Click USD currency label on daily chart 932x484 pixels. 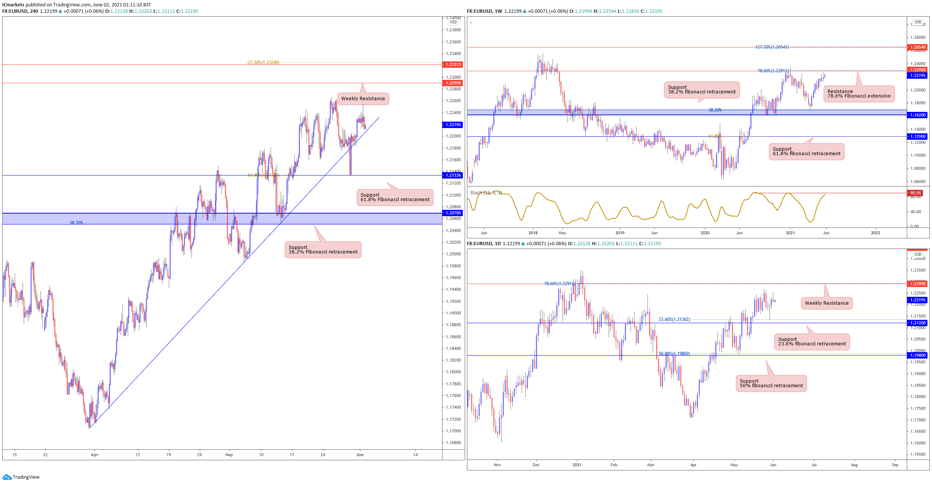coord(918,255)
